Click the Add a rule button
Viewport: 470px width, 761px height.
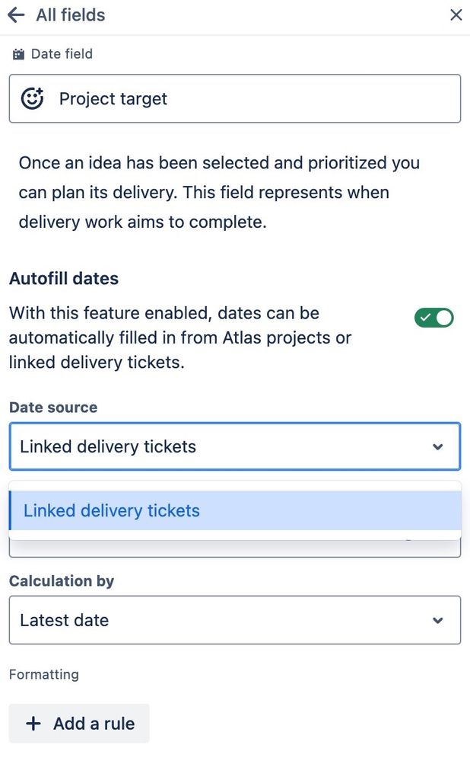[x=78, y=723]
